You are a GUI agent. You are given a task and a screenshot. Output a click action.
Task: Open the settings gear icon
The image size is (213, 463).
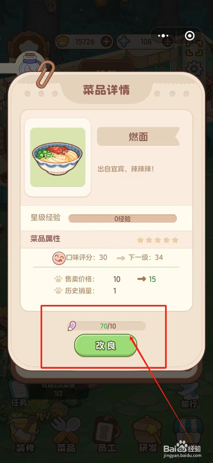pyautogui.click(x=194, y=69)
